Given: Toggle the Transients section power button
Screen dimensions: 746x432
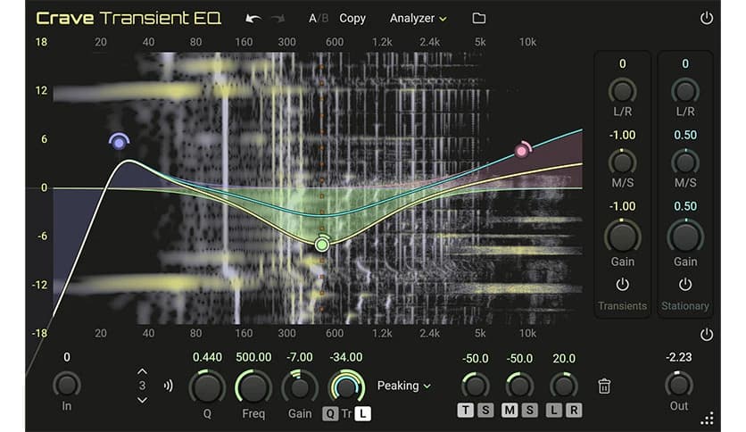Looking at the screenshot, I should (x=622, y=285).
